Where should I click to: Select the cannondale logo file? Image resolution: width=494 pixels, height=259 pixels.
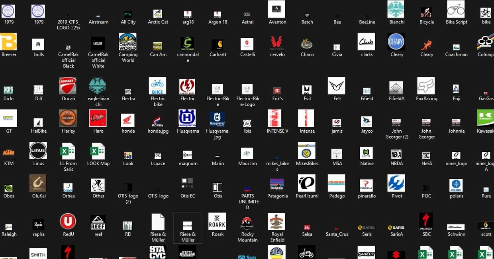188,43
